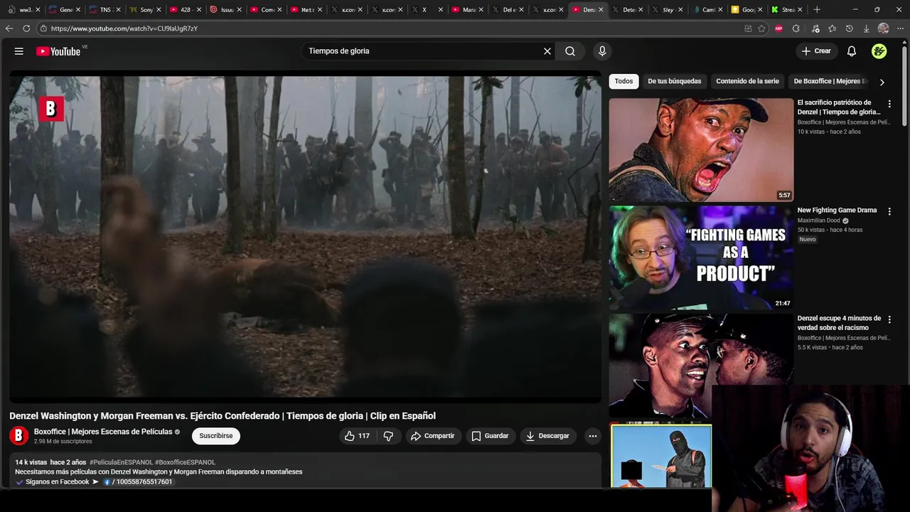Viewport: 910px width, 512px height.
Task: Go to the YouTube home logo
Action: (58, 51)
